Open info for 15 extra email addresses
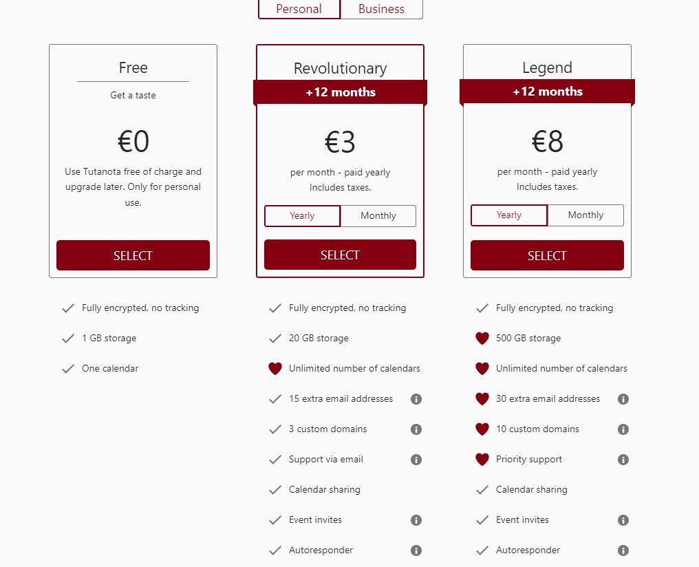Screen dimensions: 699x567 click(416, 399)
